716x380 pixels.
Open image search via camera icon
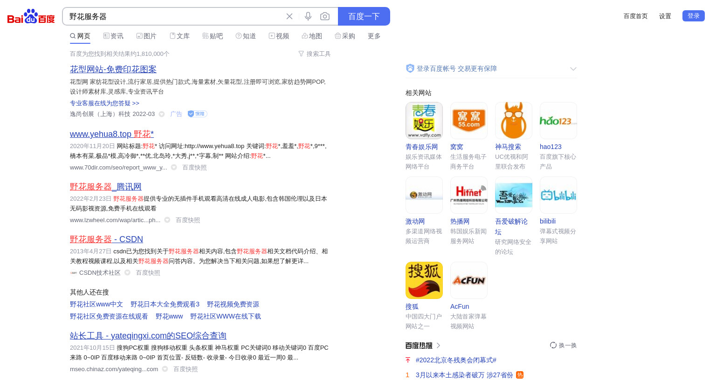pos(325,16)
